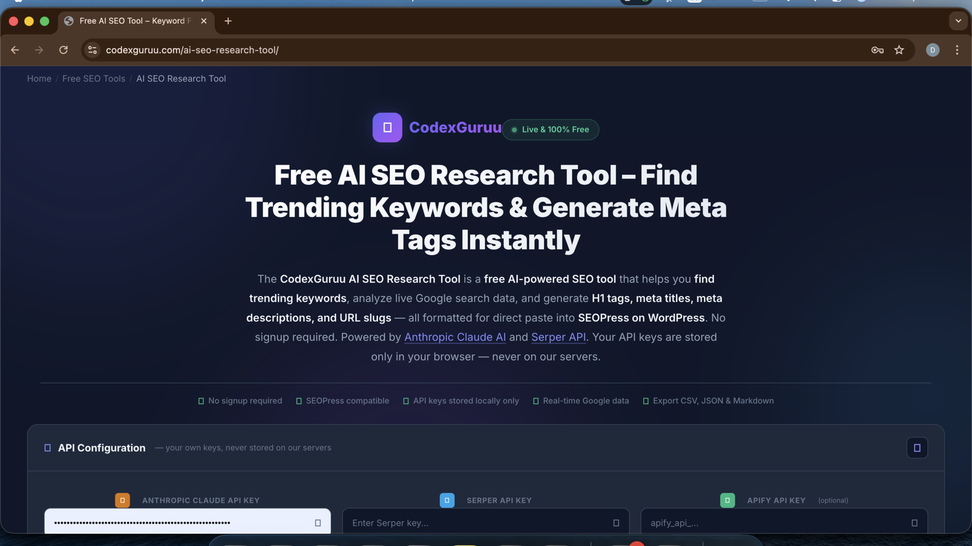Image resolution: width=972 pixels, height=546 pixels.
Task: Click the blue Serper API key icon
Action: 447,500
